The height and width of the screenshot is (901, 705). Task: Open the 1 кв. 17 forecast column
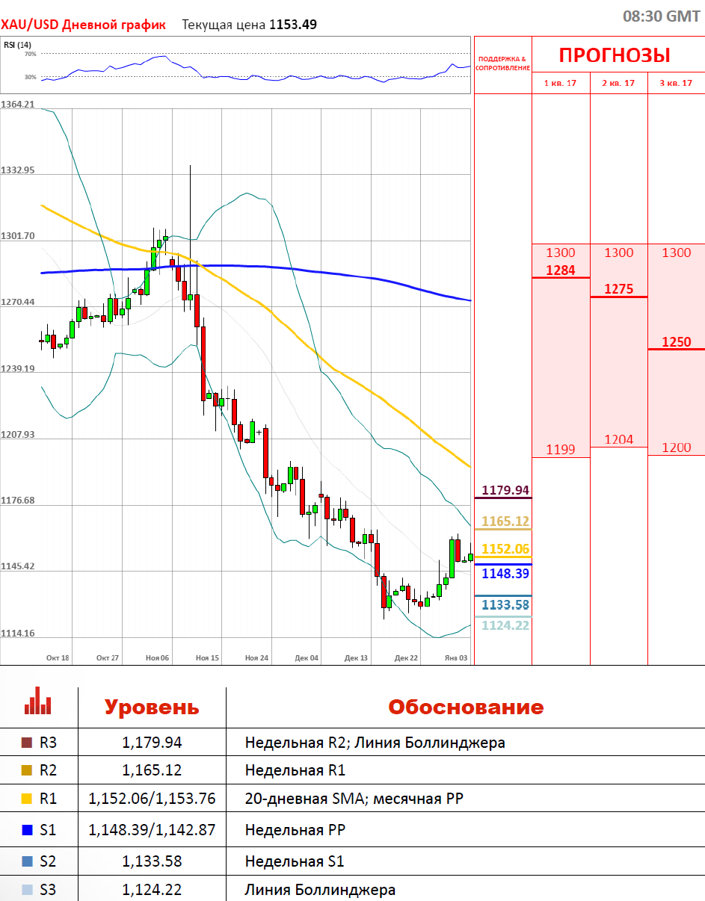[x=560, y=83]
